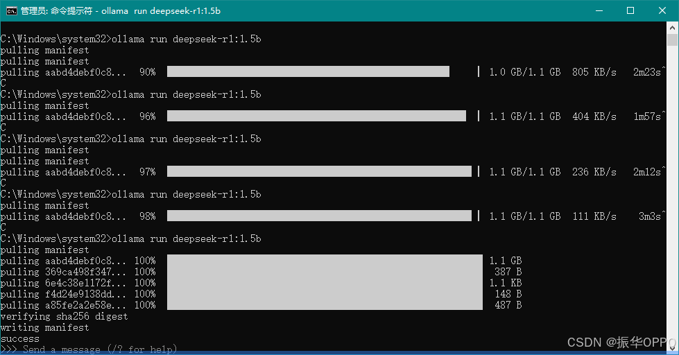Click "writing manifest" line

point(44,327)
